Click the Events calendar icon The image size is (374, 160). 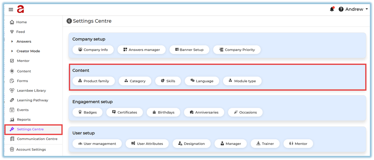(12, 110)
